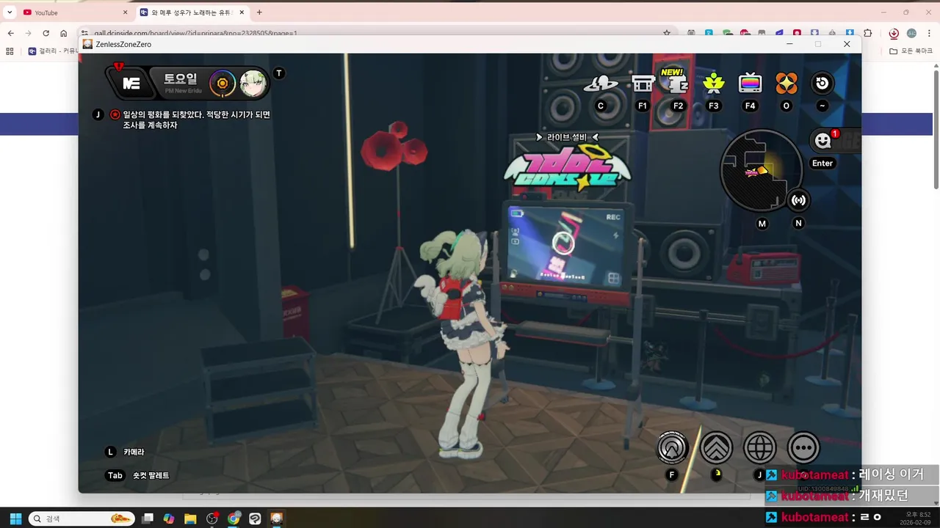This screenshot has width=940, height=528.
Task: Open the Chrome apps grid icon
Action: 10,51
